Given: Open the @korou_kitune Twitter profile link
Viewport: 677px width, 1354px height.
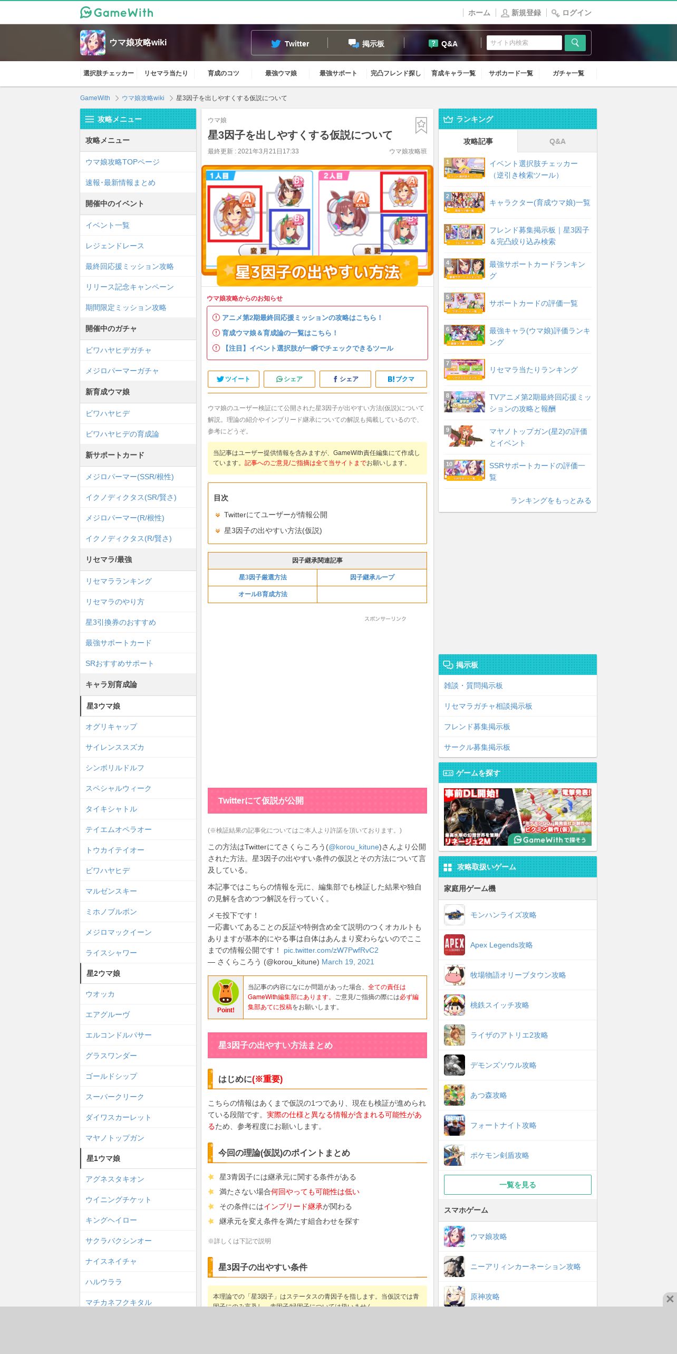Looking at the screenshot, I should [x=353, y=847].
